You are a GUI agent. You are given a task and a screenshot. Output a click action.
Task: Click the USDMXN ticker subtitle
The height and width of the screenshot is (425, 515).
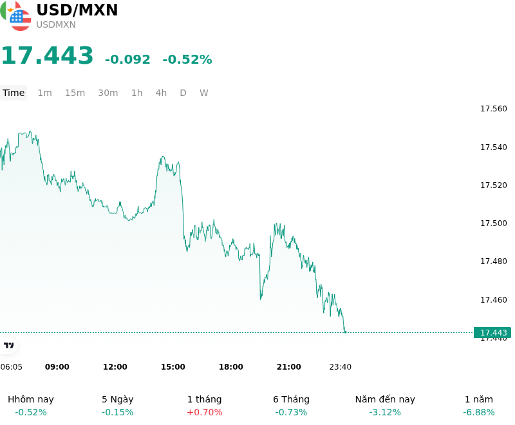(56, 24)
